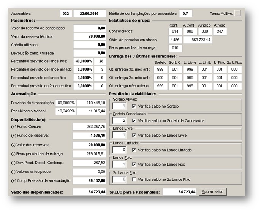
Task: Click Bens pendentes de entrega value 279.015,61
Action: 89,154
